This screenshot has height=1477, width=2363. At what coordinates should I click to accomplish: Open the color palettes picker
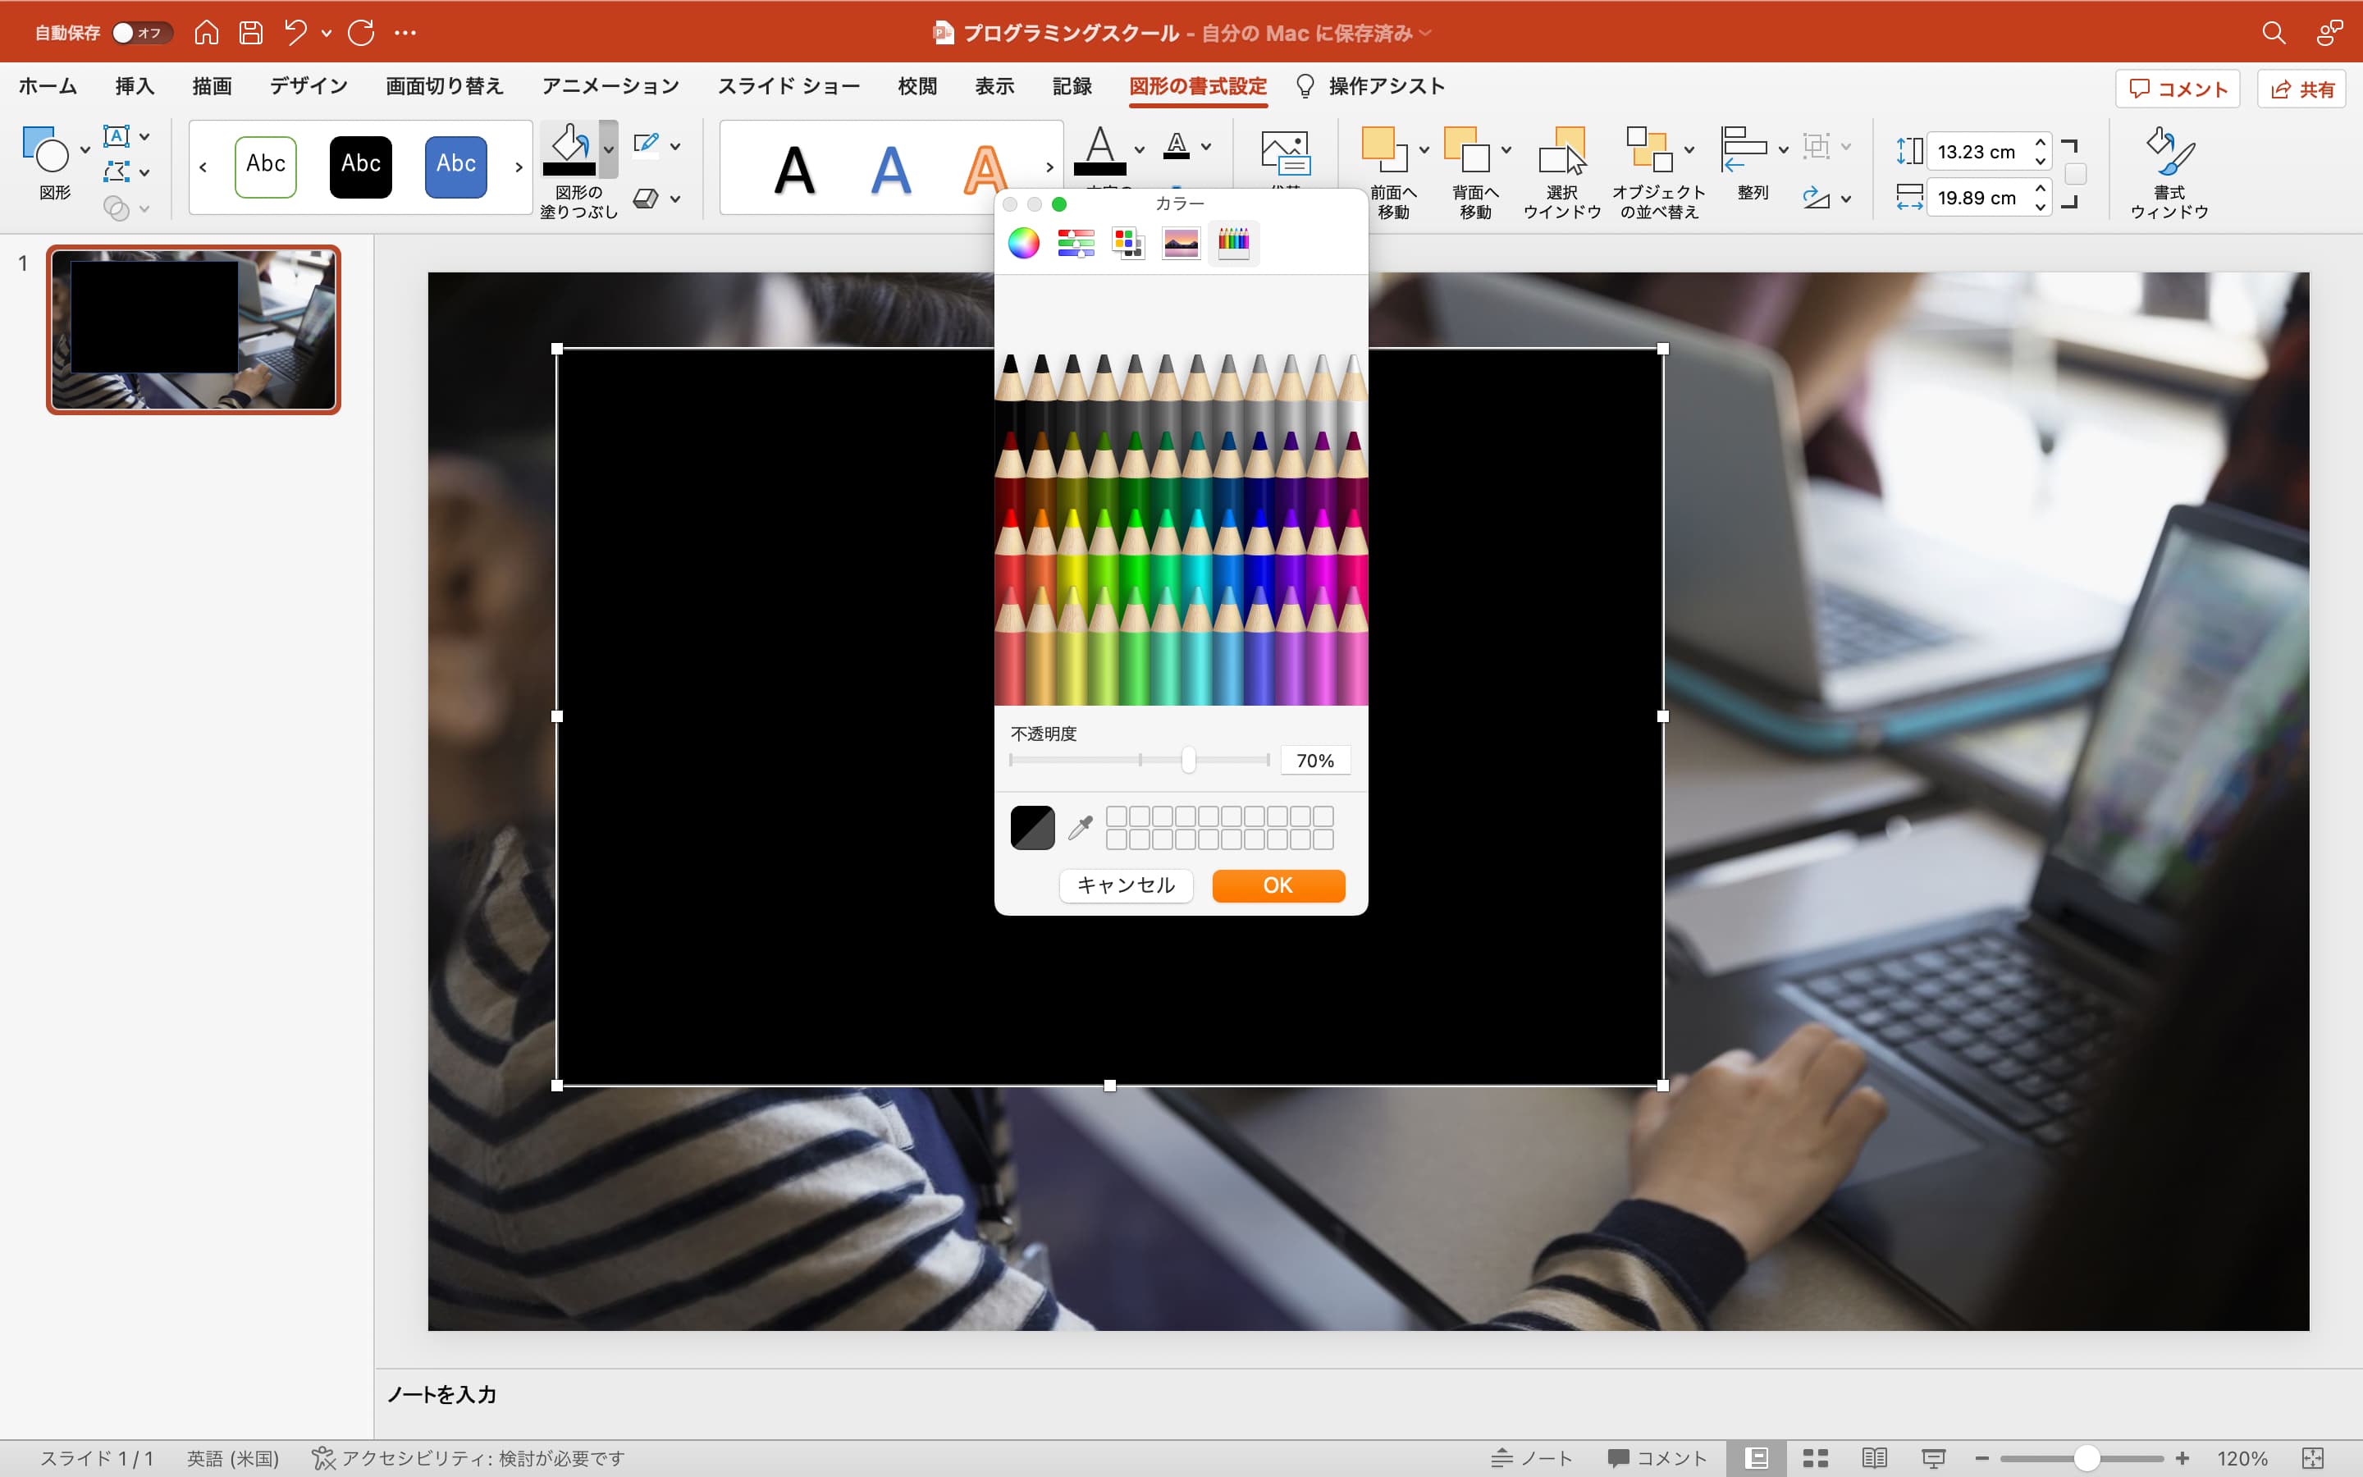tap(1128, 242)
